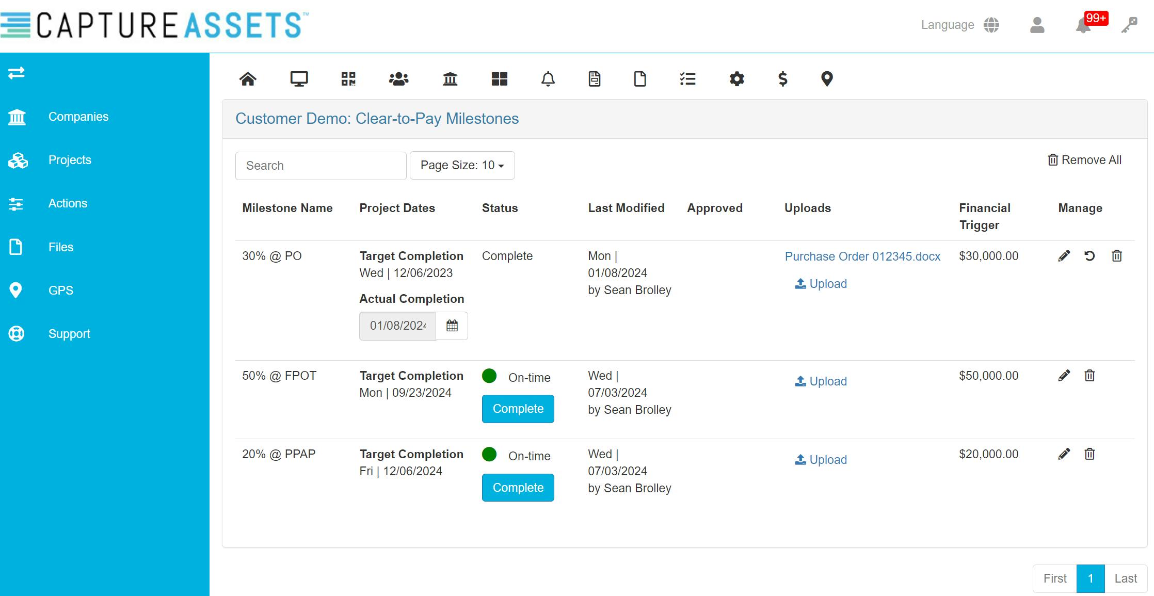Navigate to GPS from the sidebar
Image resolution: width=1154 pixels, height=596 pixels.
[60, 290]
